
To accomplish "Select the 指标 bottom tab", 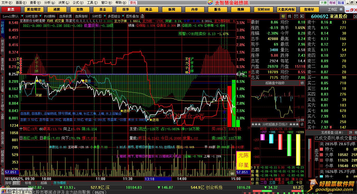I will (8, 183).
